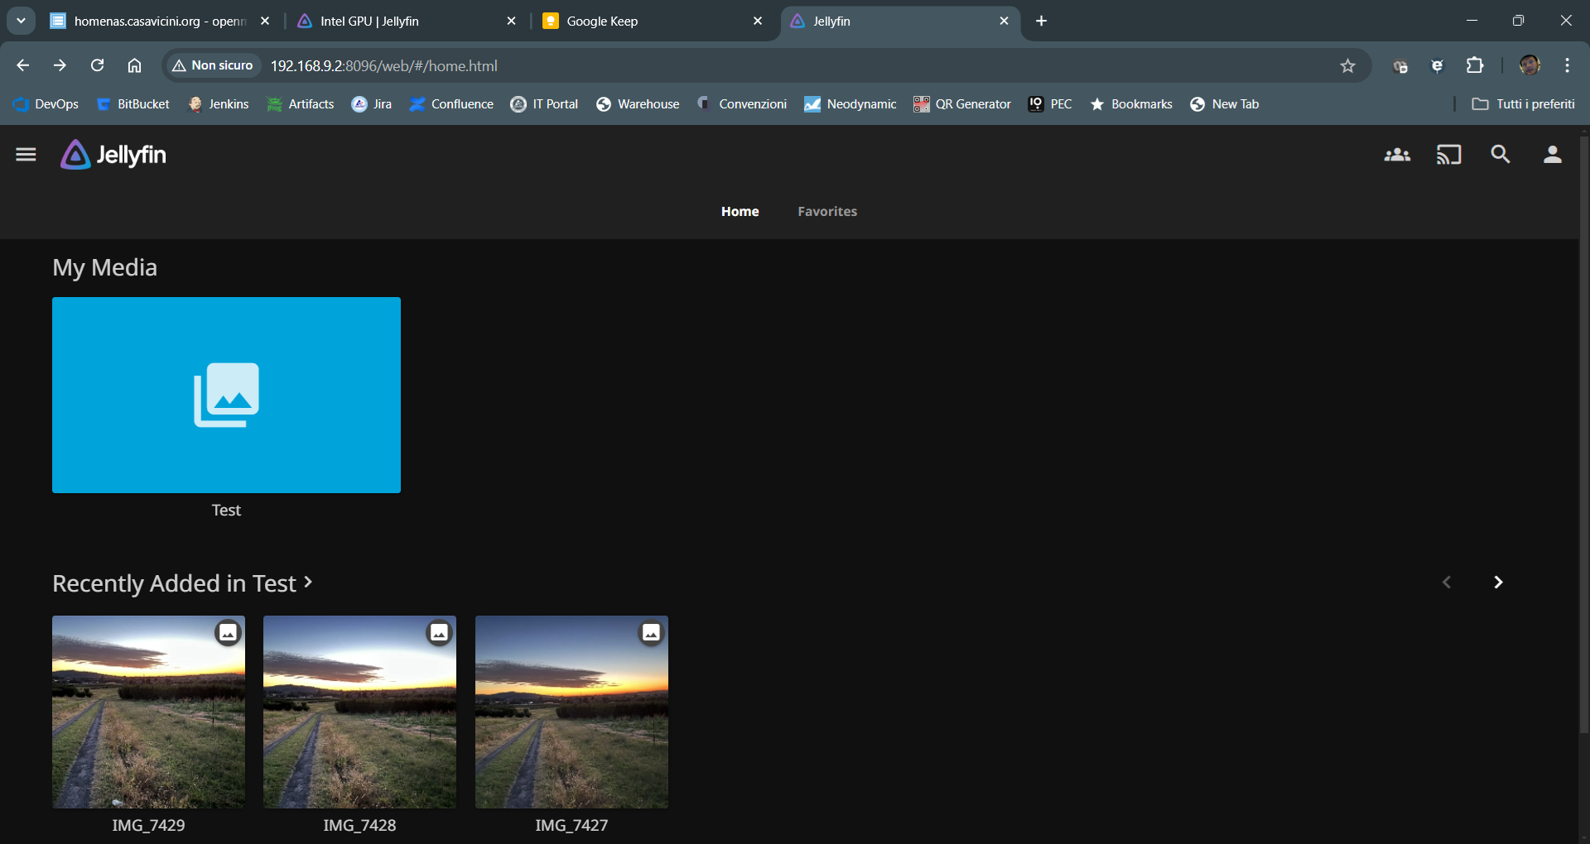Click the Jellyfin search magnifier icon
Viewport: 1590px width, 844px height.
(x=1500, y=155)
